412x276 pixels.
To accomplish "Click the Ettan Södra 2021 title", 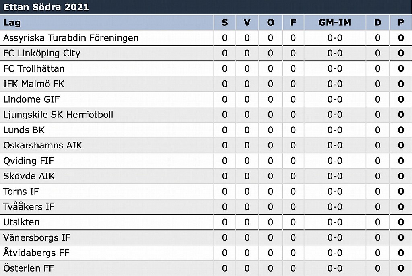I will 46,7.
